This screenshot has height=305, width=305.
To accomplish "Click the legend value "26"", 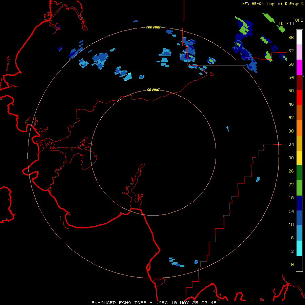I will click(x=291, y=171).
